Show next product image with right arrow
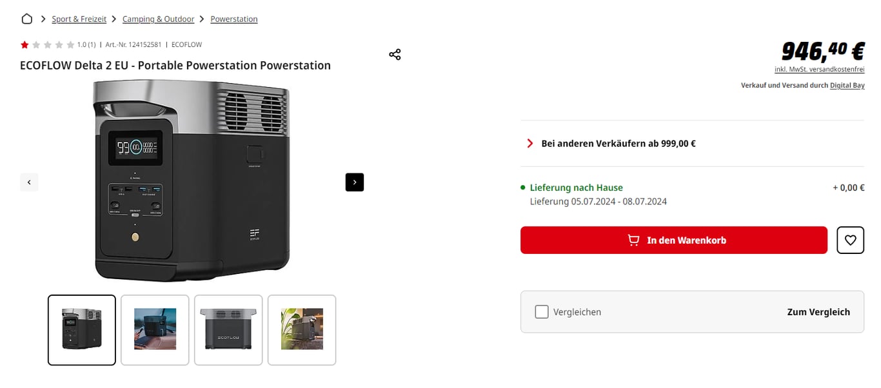The image size is (881, 388). (355, 182)
